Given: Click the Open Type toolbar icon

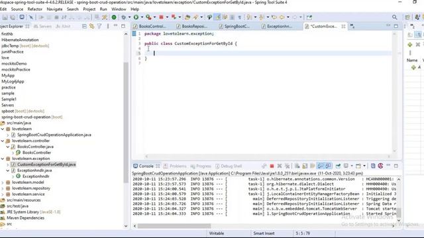Looking at the screenshot, I should (187, 17).
